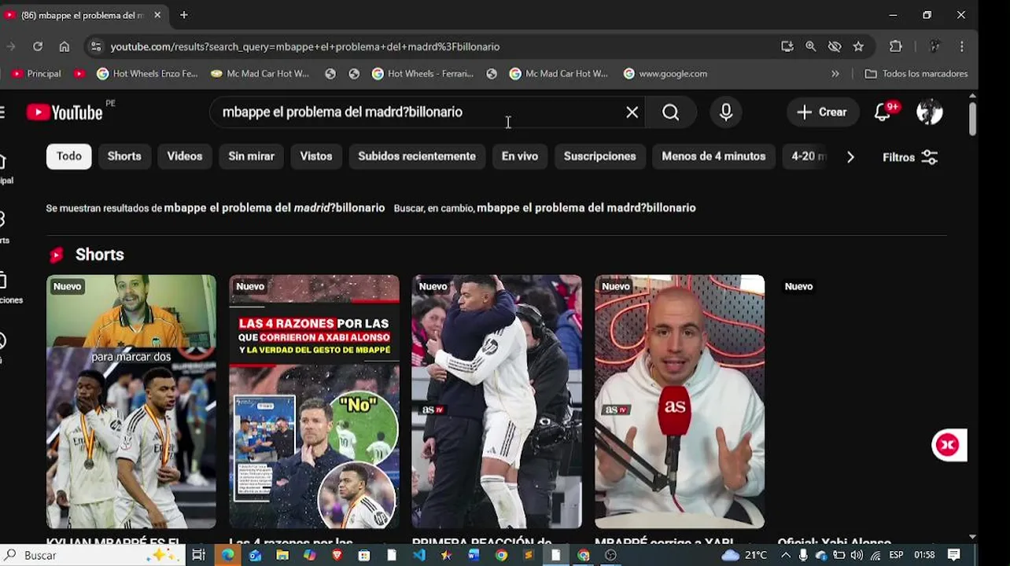Open File Explorer from the taskbar
Viewport: 1010px width, 566px height.
(x=282, y=555)
